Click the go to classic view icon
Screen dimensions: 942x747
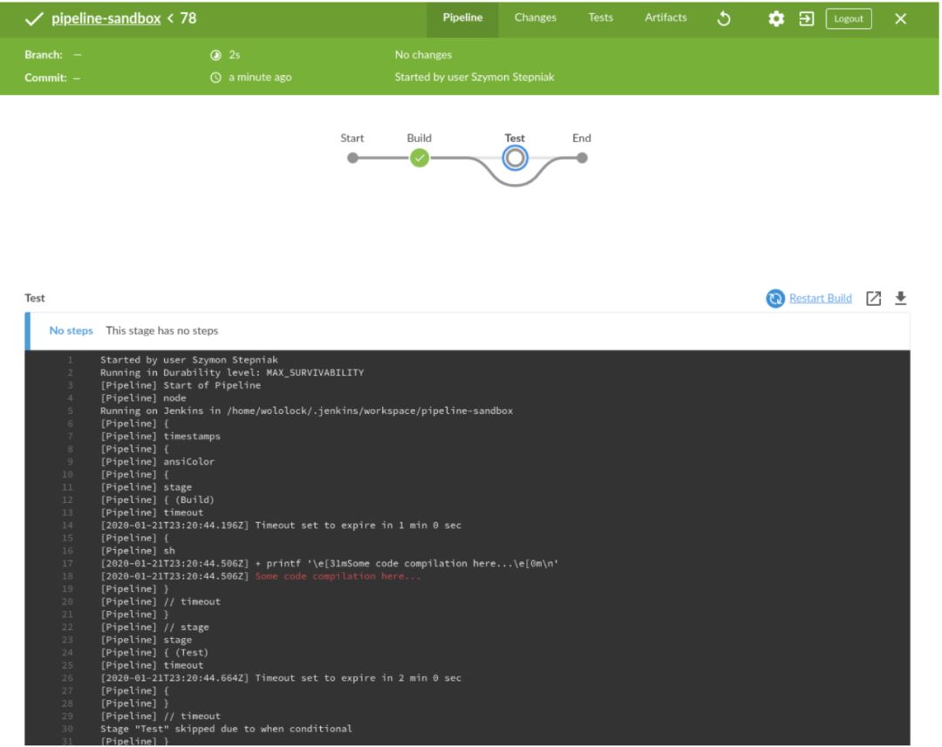click(806, 18)
